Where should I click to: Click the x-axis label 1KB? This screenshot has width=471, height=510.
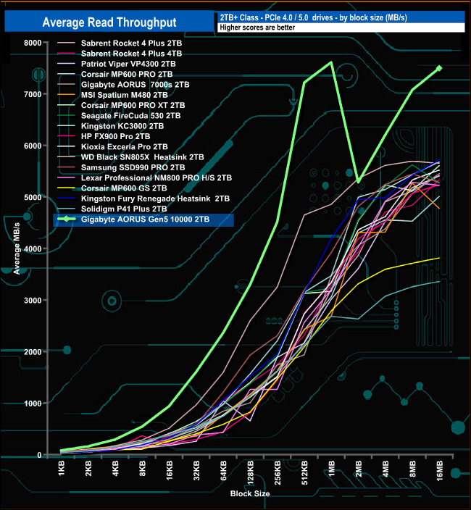(62, 469)
